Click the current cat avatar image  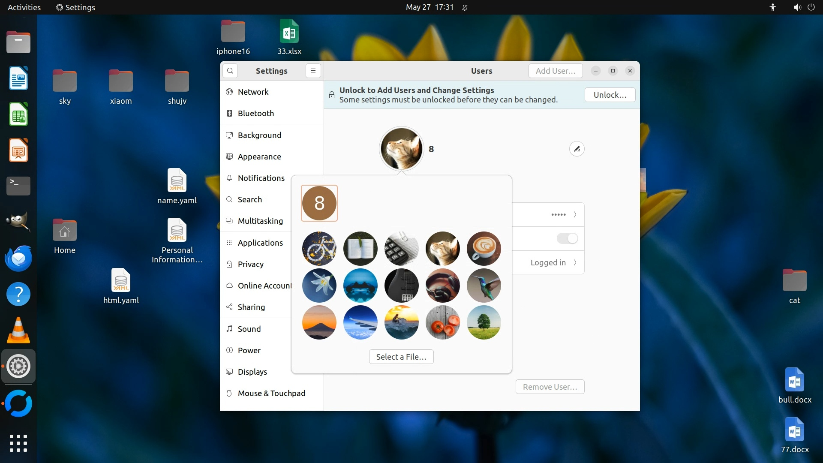[x=401, y=149]
